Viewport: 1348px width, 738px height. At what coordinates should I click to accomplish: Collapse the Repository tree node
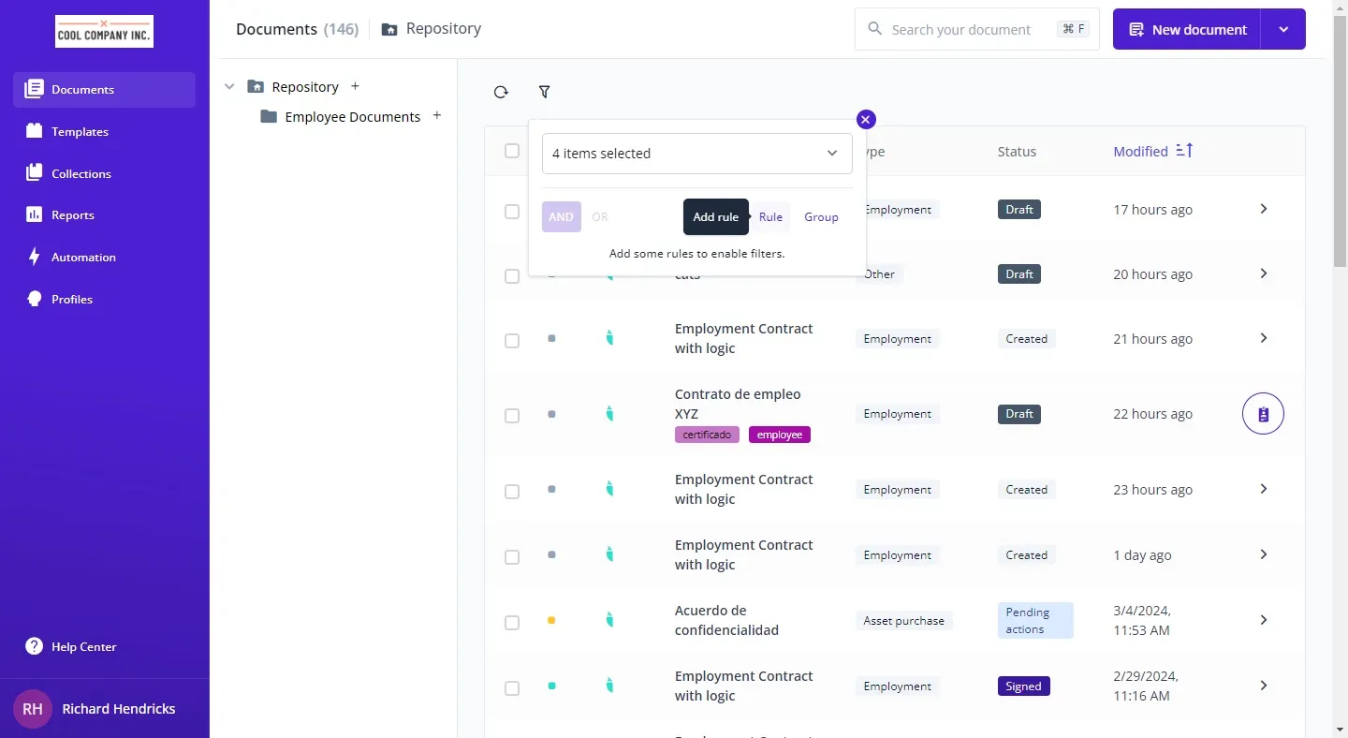point(229,86)
